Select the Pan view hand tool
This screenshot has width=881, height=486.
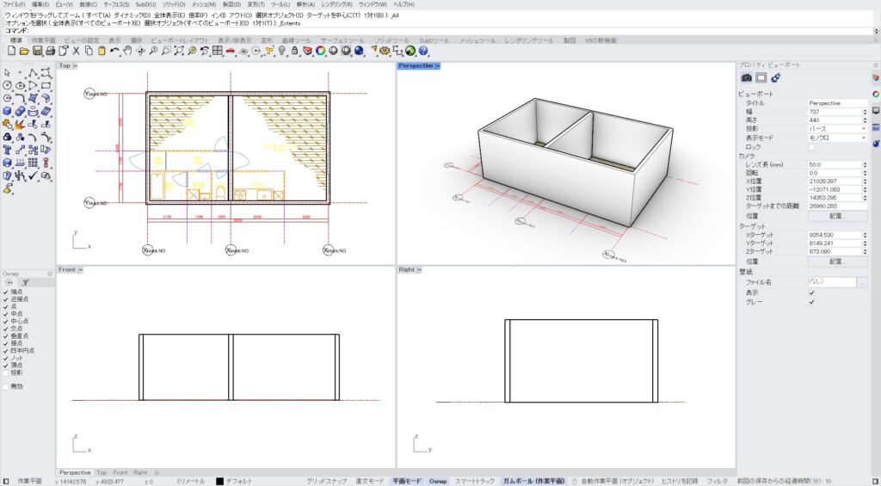126,52
